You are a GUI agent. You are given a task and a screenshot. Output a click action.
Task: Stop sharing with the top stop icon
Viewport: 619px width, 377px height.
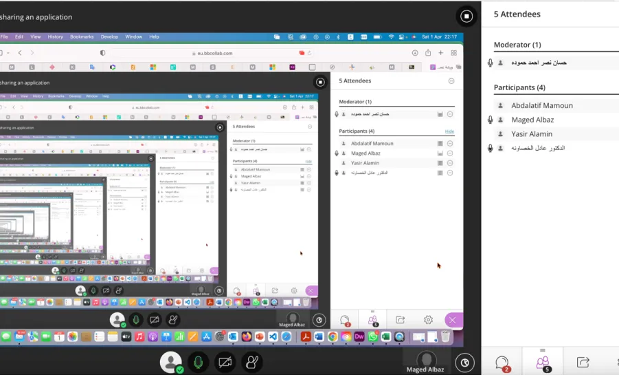(466, 17)
